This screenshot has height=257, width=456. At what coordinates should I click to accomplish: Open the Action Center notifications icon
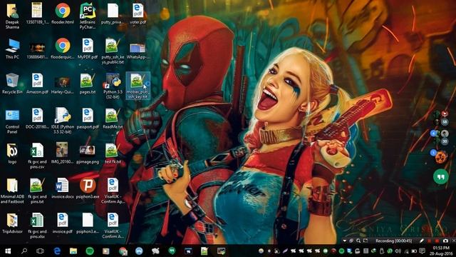point(422,251)
